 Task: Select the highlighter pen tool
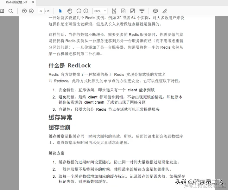[x=165, y=11]
